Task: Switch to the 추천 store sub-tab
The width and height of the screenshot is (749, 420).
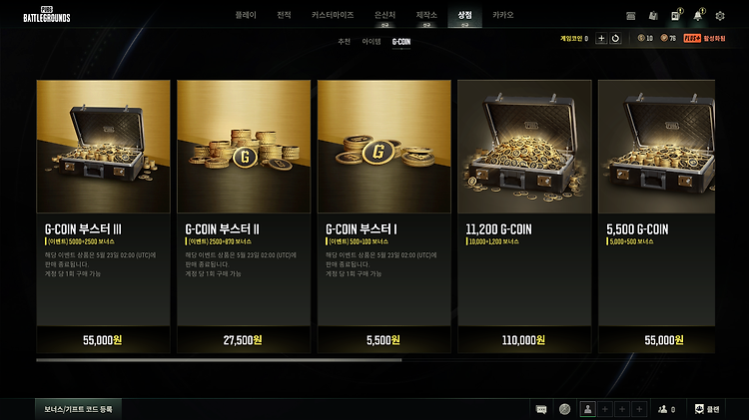Action: 344,42
